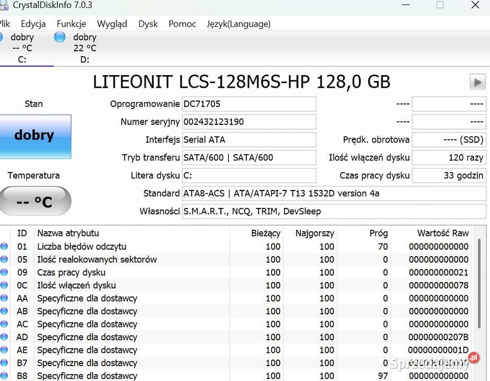Screen dimensions: 490x381
Task: Open the Pomoc menu
Action: (x=182, y=24)
